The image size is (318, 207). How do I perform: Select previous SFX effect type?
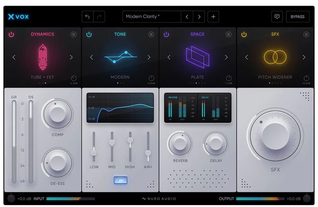pos(246,57)
